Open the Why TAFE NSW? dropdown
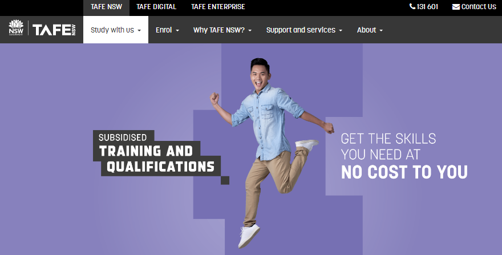 click(x=222, y=30)
